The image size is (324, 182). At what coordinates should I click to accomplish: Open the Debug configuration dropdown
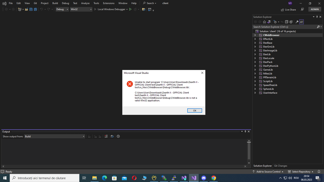click(62, 9)
